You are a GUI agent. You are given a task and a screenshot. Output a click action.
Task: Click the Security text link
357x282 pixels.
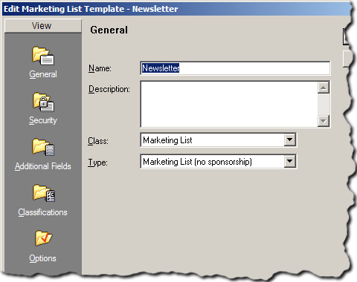43,120
